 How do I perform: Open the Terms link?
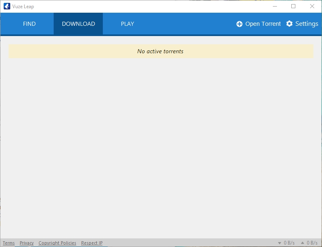coord(9,243)
